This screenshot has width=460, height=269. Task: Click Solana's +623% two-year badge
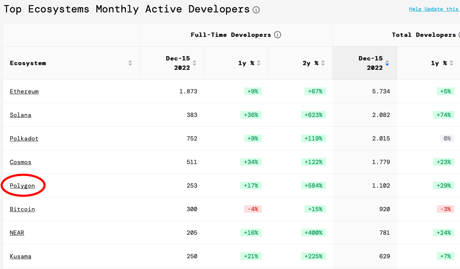click(314, 115)
